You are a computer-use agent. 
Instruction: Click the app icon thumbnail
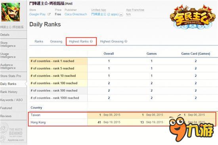point(11,12)
